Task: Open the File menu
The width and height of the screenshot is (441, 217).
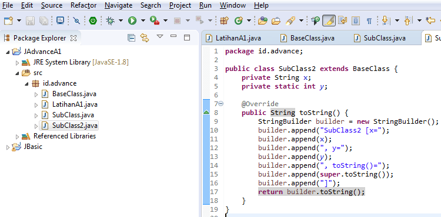Action: [8, 5]
